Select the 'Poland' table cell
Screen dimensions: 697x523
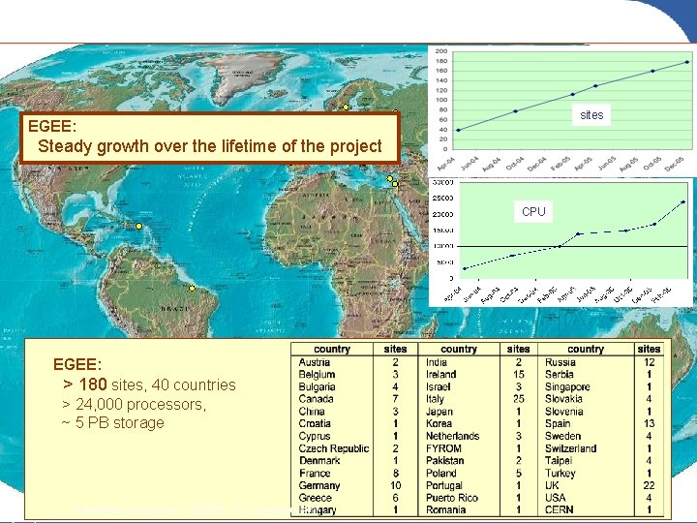click(441, 473)
